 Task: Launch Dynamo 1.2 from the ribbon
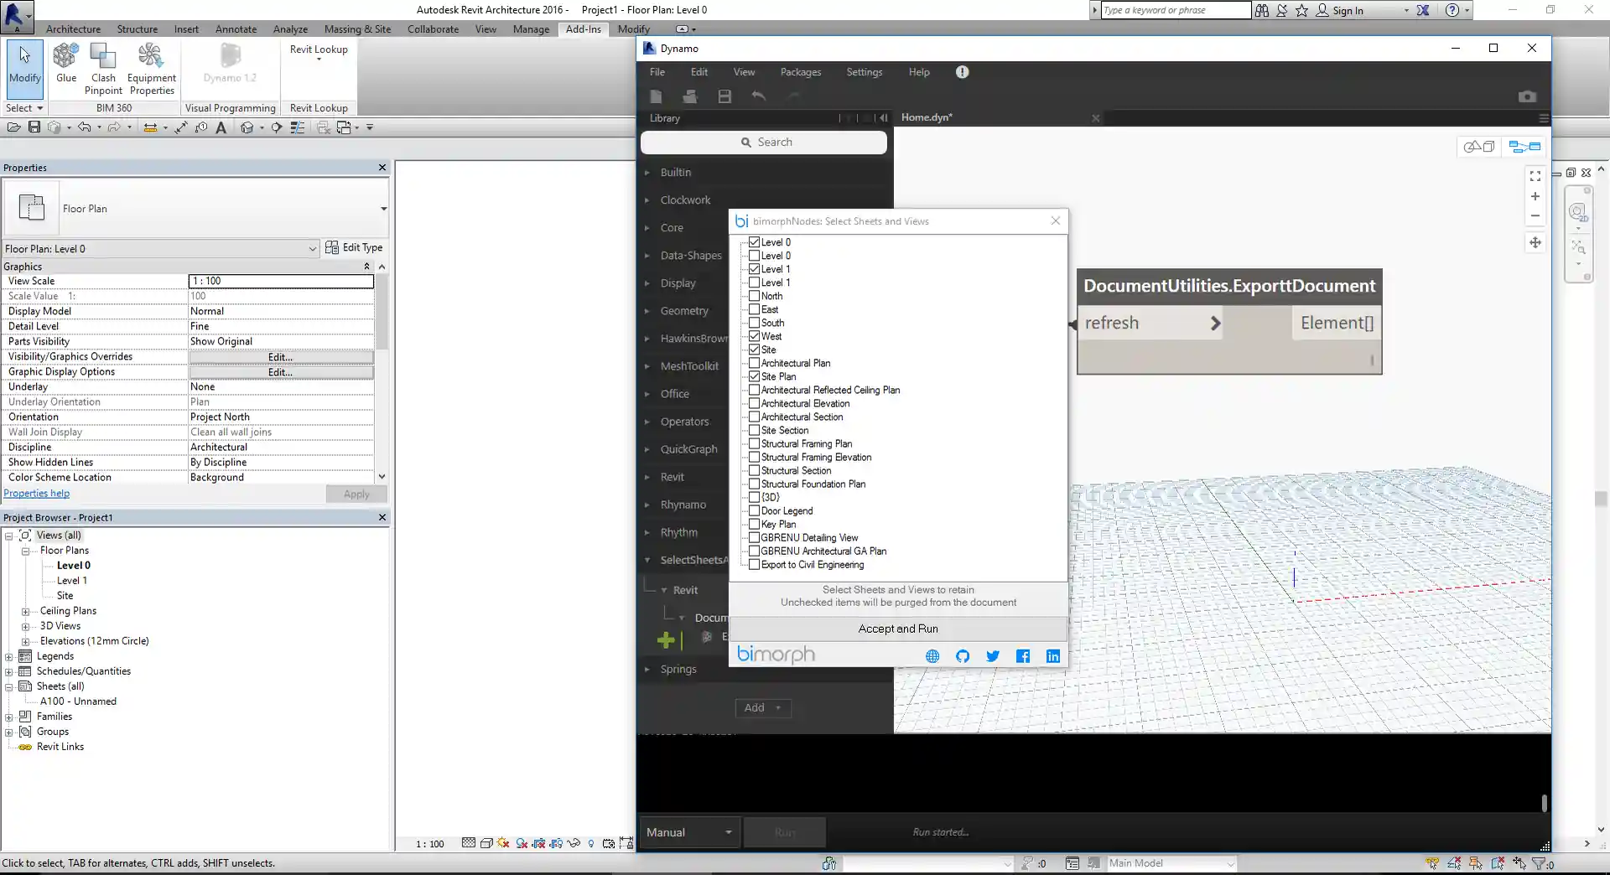coord(228,67)
